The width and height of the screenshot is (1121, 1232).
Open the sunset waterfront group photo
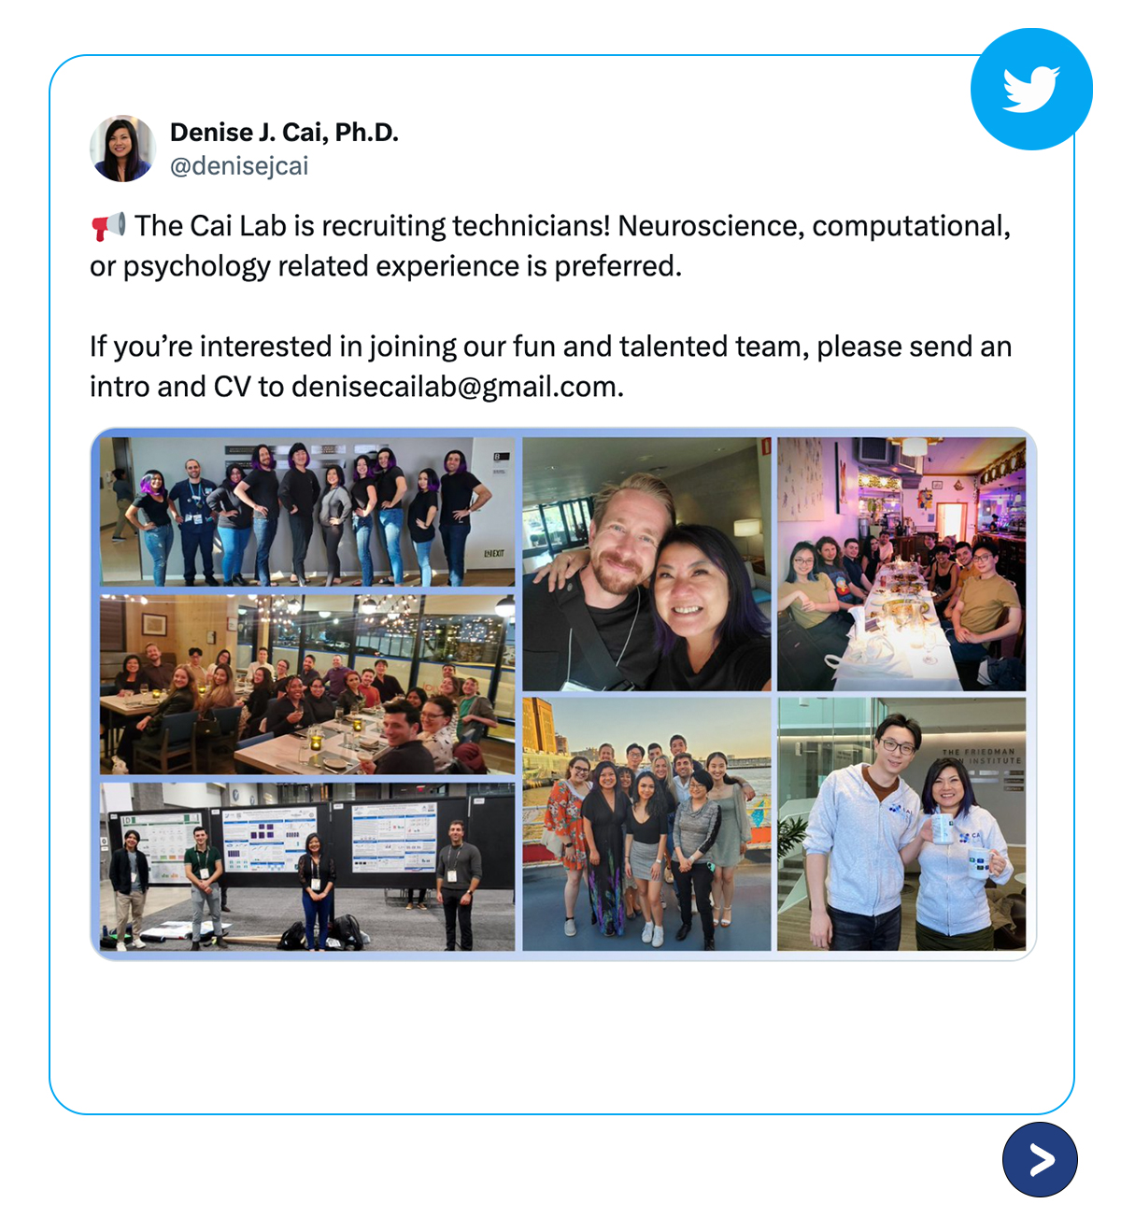[646, 825]
